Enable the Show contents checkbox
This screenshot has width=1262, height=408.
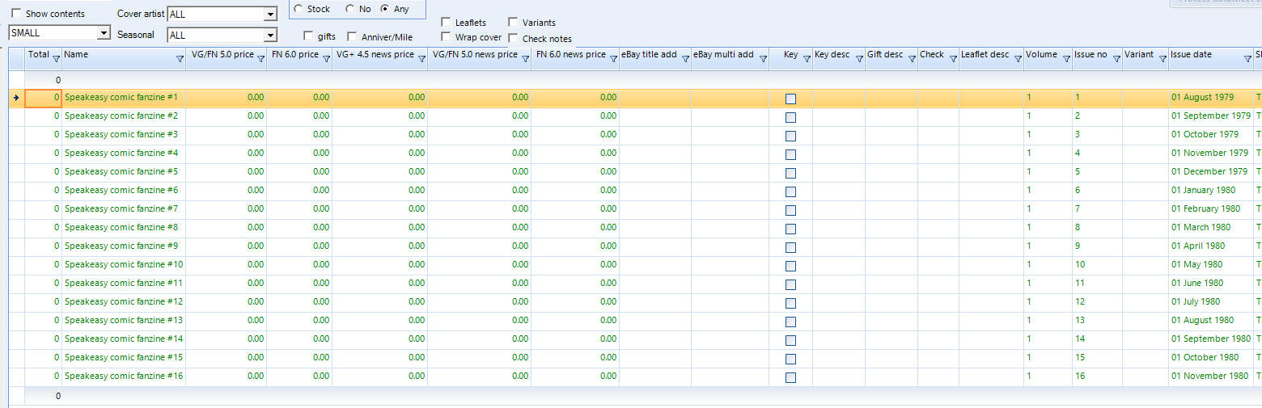click(x=16, y=15)
